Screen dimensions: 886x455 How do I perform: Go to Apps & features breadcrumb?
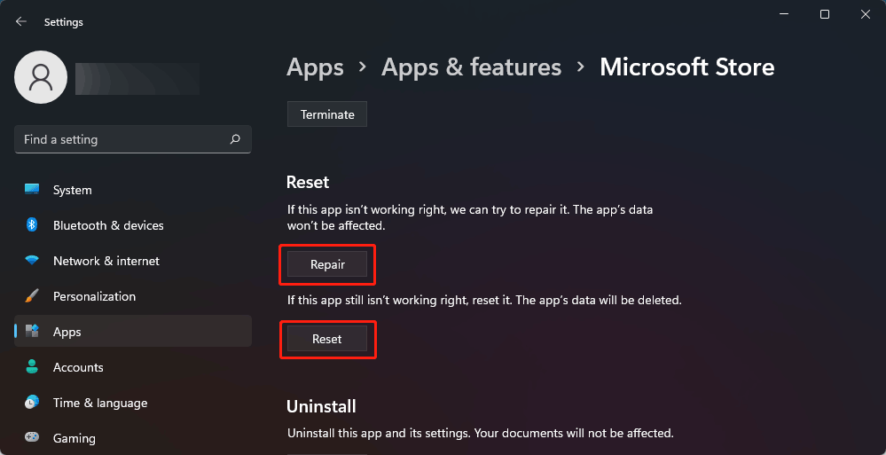(x=471, y=67)
